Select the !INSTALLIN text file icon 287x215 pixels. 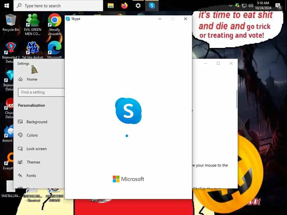point(11,189)
